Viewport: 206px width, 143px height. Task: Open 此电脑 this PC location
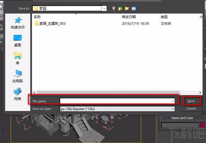tap(18, 76)
